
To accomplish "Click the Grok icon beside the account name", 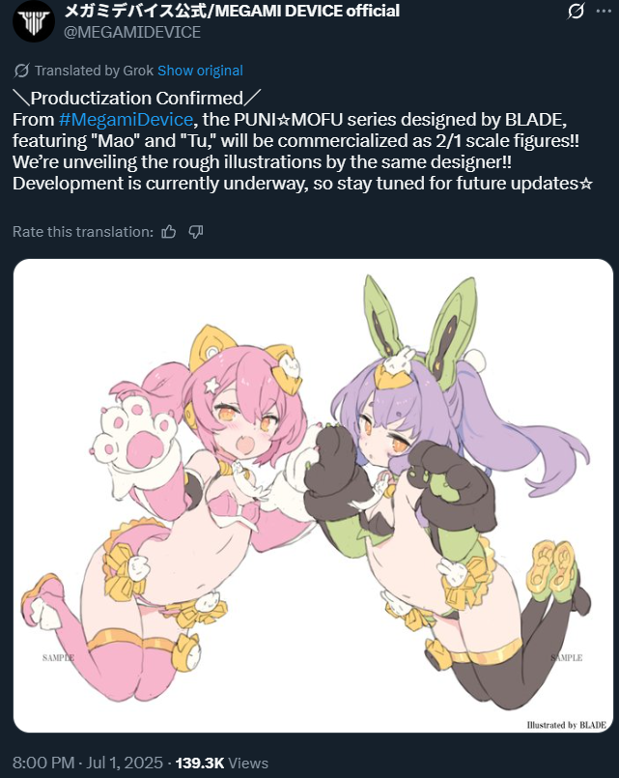I will pyautogui.click(x=576, y=11).
